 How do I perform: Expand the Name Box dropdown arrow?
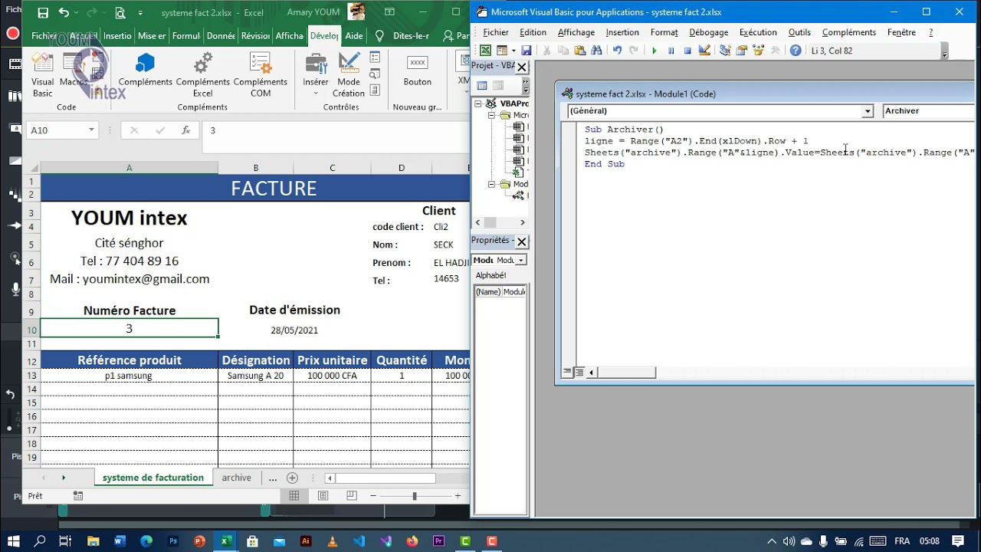pyautogui.click(x=91, y=130)
